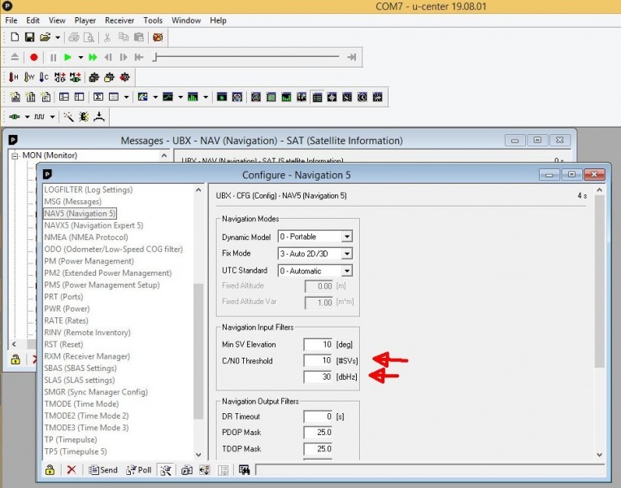
Task: Select RST (Reset) configuration entry
Action: [63, 345]
